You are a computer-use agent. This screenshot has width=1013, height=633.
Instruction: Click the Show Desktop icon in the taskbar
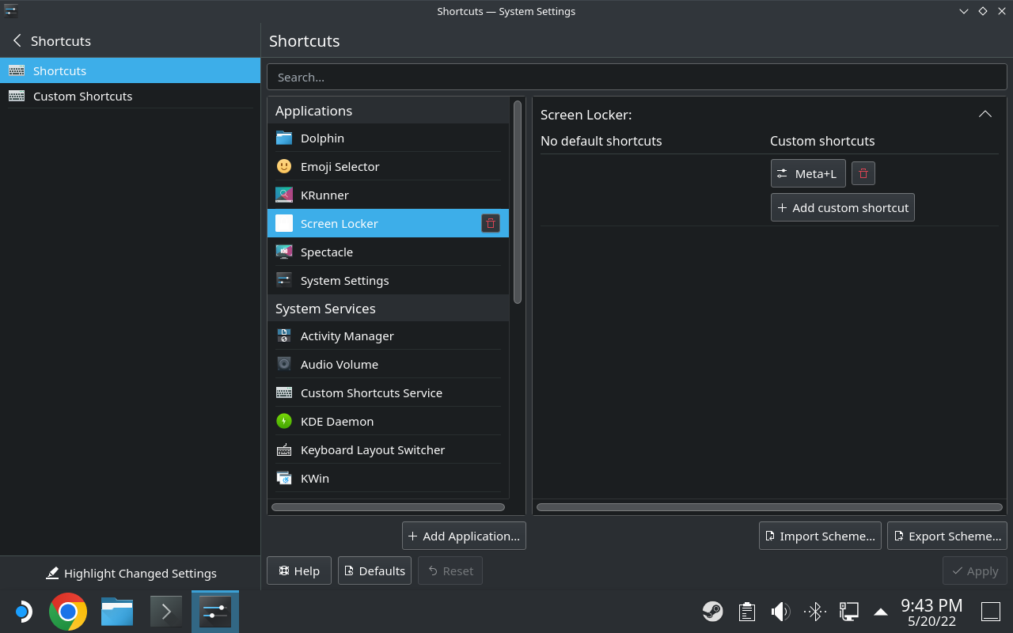coord(991,612)
